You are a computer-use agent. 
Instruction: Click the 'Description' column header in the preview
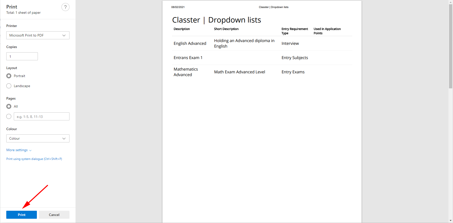(x=182, y=29)
